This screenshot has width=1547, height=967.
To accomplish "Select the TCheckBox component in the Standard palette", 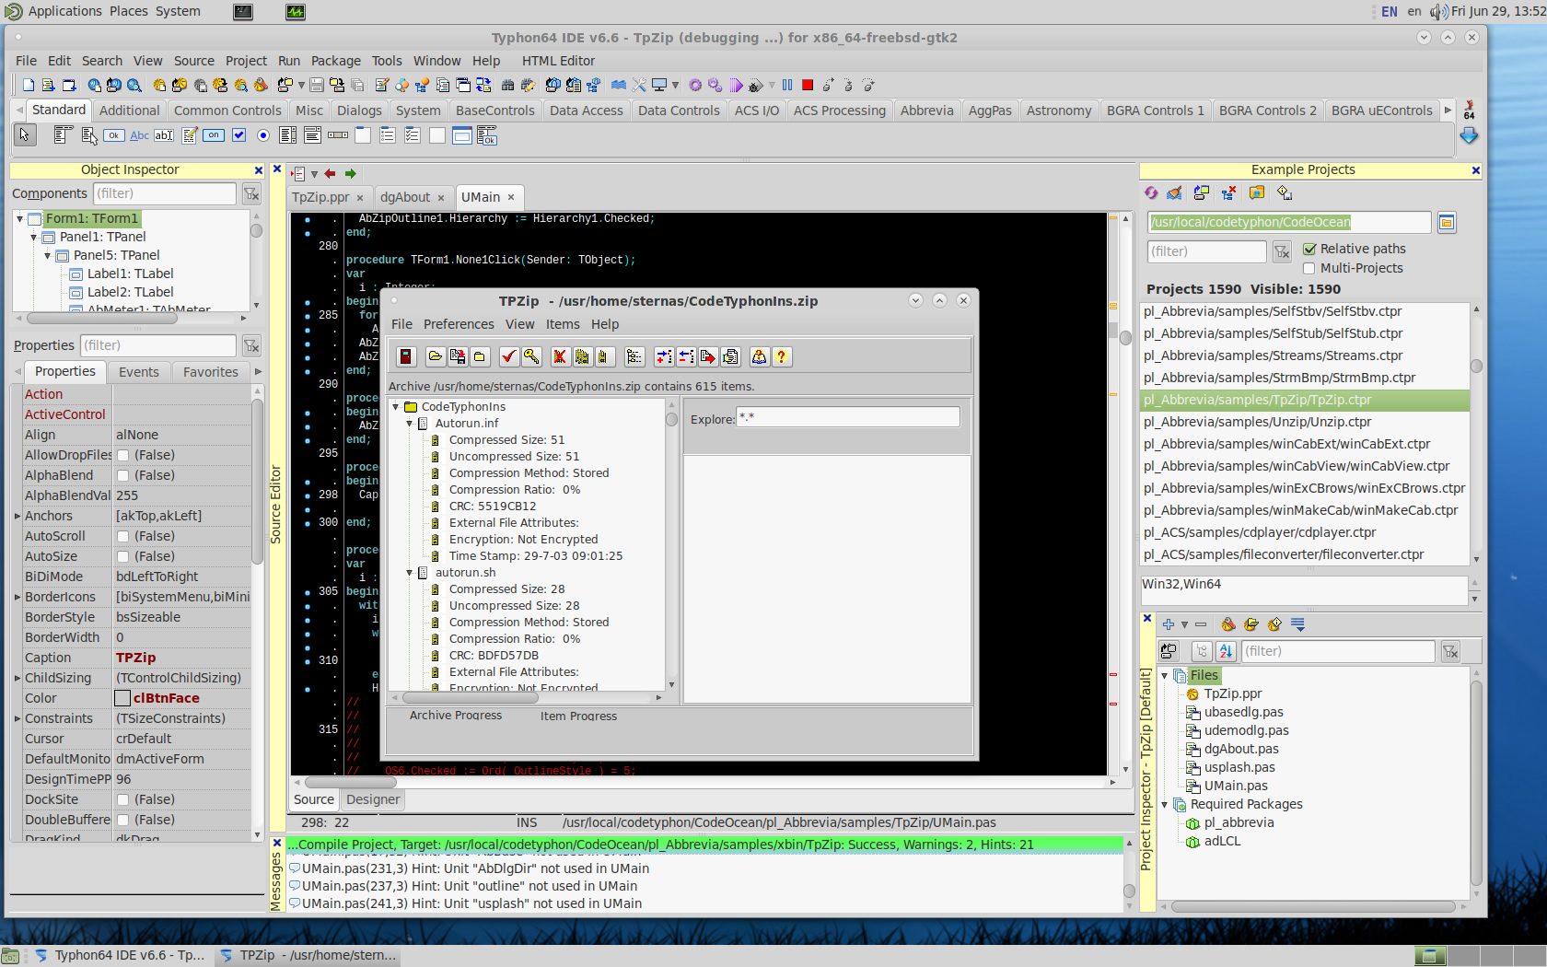I will (x=238, y=135).
